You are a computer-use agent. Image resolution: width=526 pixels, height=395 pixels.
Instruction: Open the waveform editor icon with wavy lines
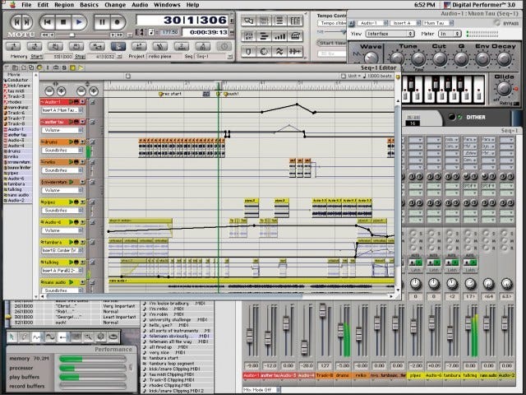(x=279, y=51)
